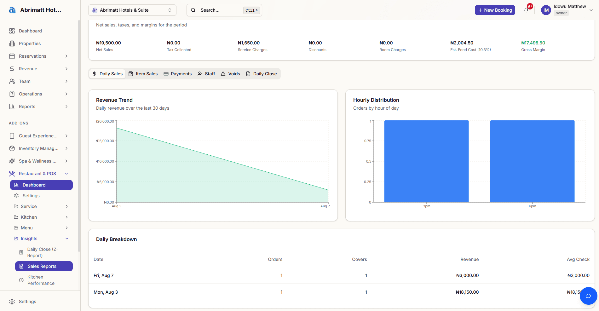Switch to the Daily Close tab
Image resolution: width=599 pixels, height=311 pixels.
click(261, 74)
